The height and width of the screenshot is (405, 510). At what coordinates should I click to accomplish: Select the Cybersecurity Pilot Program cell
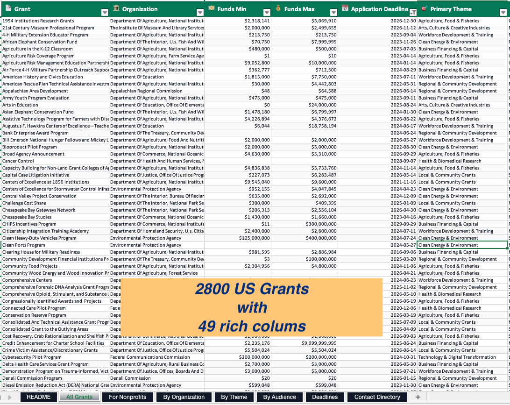55,357
